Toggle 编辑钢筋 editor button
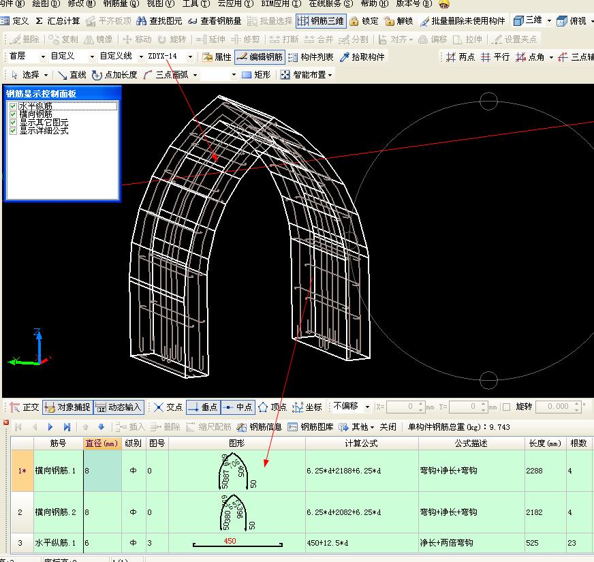Screen dimensions: 594x562 coord(260,57)
